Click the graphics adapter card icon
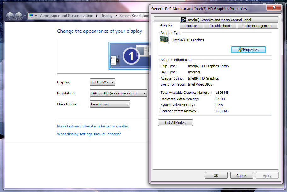The height and width of the screenshot is (192, 287). [164, 40]
